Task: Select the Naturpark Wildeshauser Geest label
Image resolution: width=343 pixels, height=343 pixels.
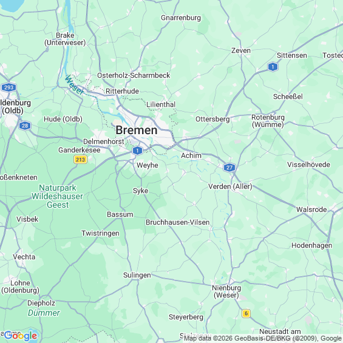Action: (x=58, y=196)
